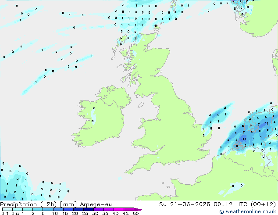Click the "10" legend scale label
278x215 pixels.
[x=55, y=213]
